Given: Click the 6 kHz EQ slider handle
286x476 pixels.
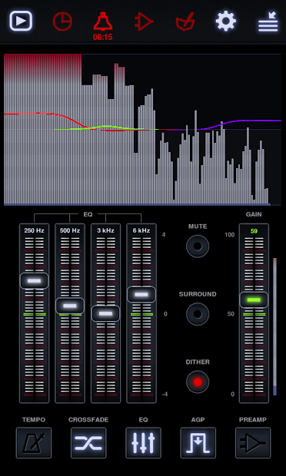Looking at the screenshot, I should tap(141, 294).
